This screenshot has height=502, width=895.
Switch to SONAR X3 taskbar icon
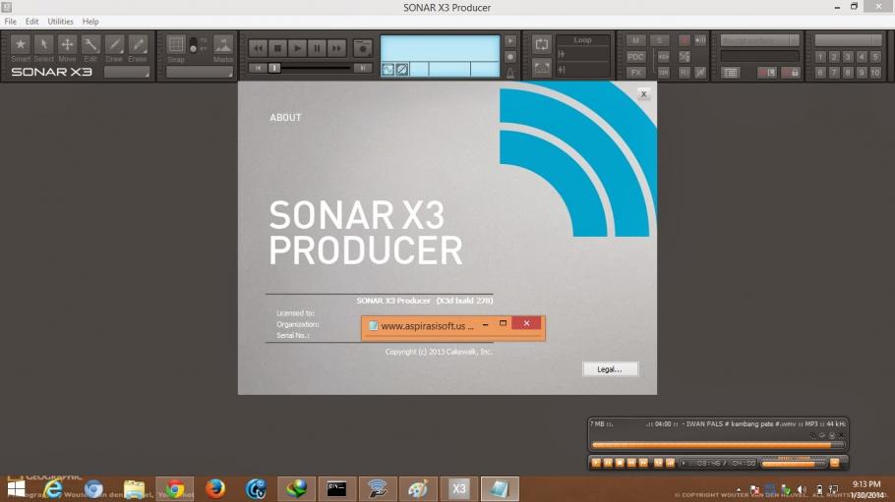(459, 489)
